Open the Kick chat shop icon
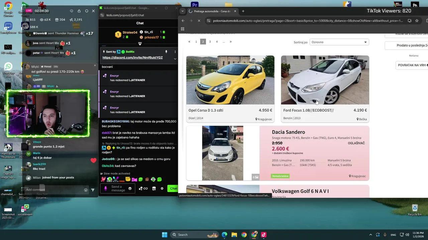Viewport: 428px width, 240px height. pyautogui.click(x=154, y=189)
